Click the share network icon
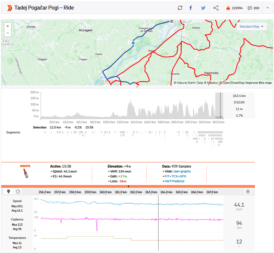This screenshot has height=253, width=274. (216, 8)
